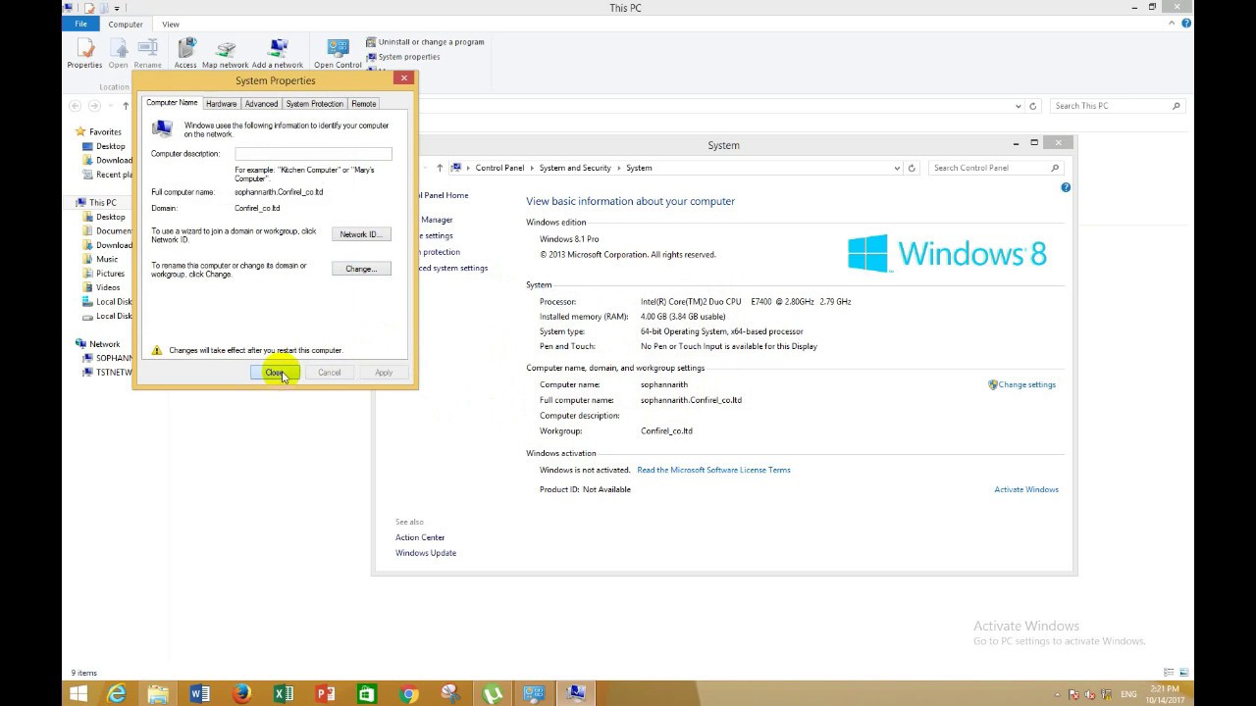The height and width of the screenshot is (706, 1256).
Task: Close the System Properties dialog with Close button
Action: tap(275, 373)
